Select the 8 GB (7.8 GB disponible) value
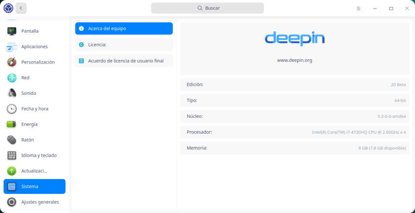The height and width of the screenshot is (213, 415). (382, 148)
